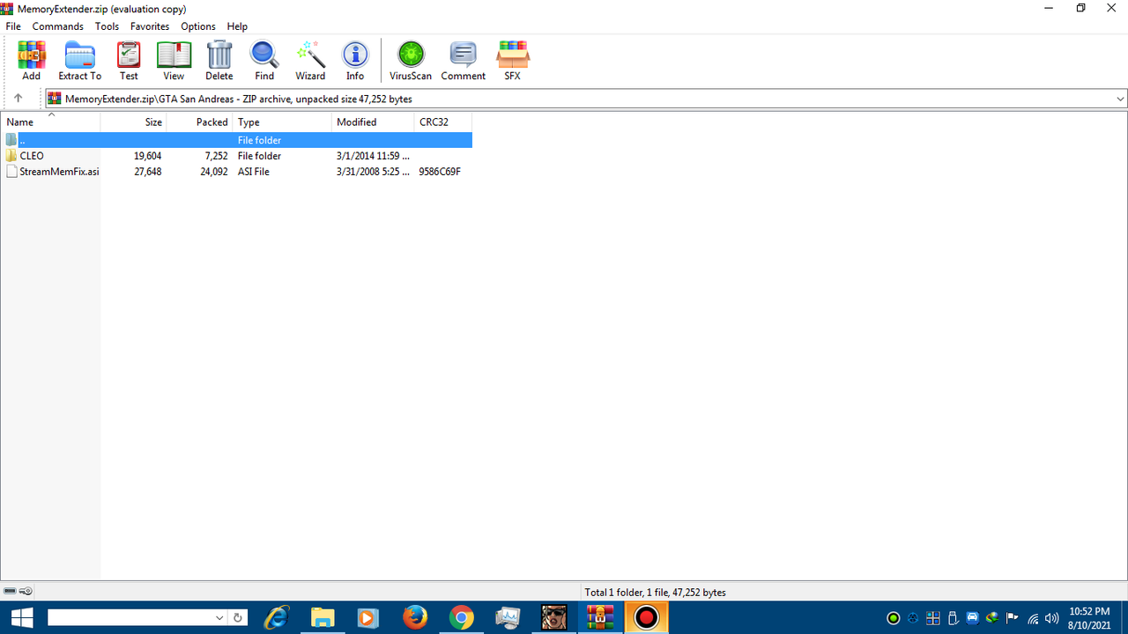Open the Comment tool
1128x634 pixels.
(464, 60)
